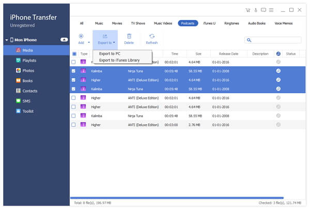Uncheck the selected Higher row checkbox
Viewport: 310px width, 210px height.
point(73,80)
